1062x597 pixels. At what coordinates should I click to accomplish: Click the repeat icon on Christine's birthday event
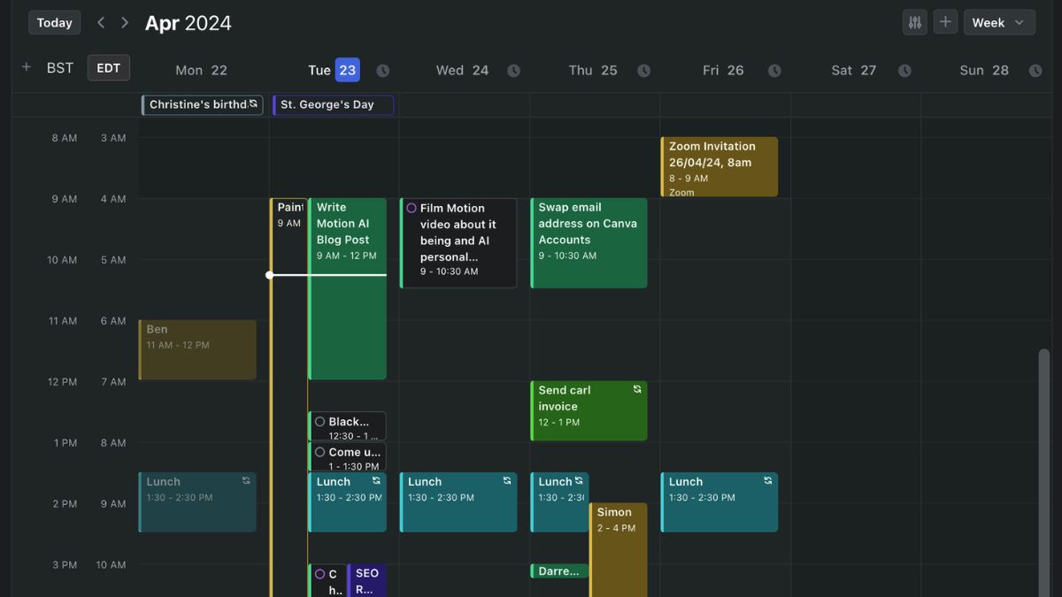255,103
